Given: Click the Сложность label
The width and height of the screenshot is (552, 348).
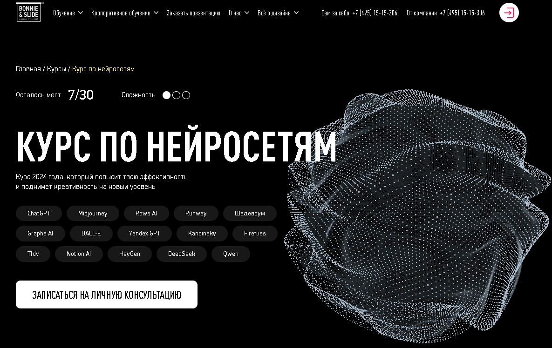Looking at the screenshot, I should tap(138, 95).
